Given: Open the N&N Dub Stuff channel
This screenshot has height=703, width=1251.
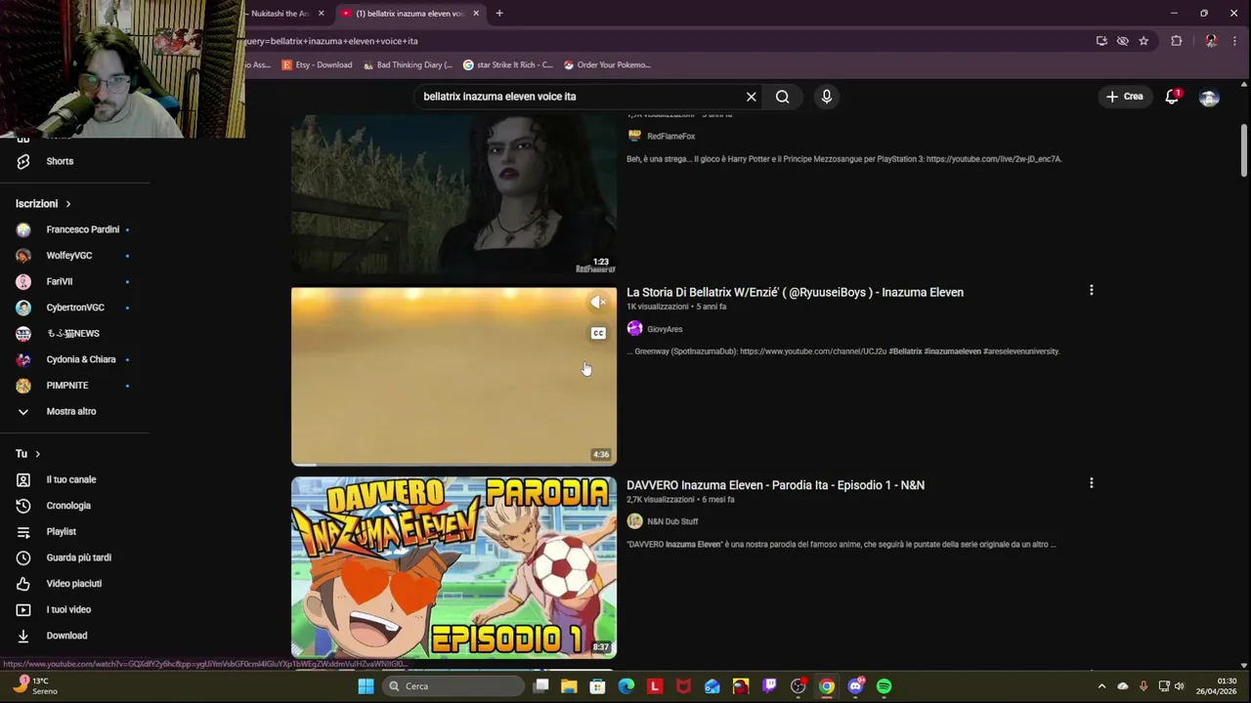Looking at the screenshot, I should [672, 521].
